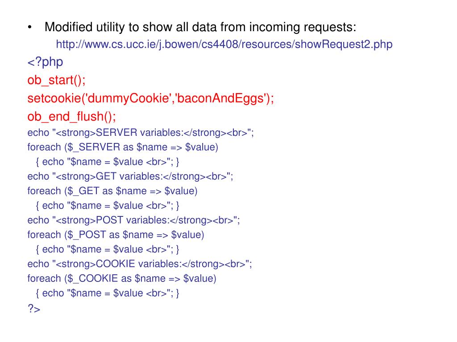This screenshot has height=342, width=457.
Task: Select the red ob_start(); line
Action: (x=56, y=80)
